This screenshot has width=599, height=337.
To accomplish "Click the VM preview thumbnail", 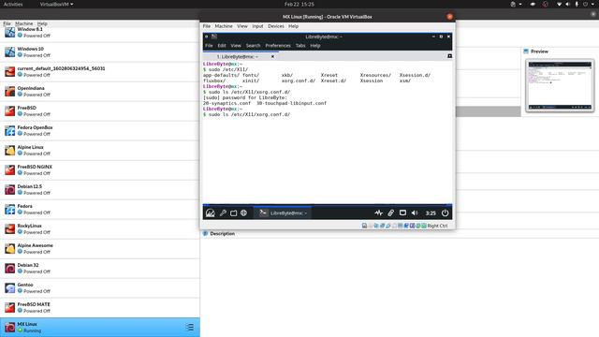I will point(560,85).
